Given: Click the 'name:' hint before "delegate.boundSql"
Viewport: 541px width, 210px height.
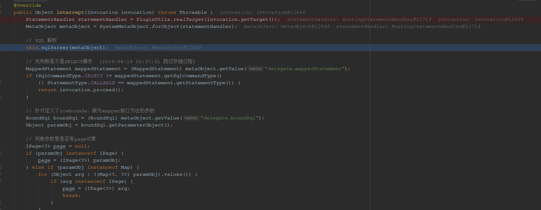Looking at the screenshot, I should point(191,118).
